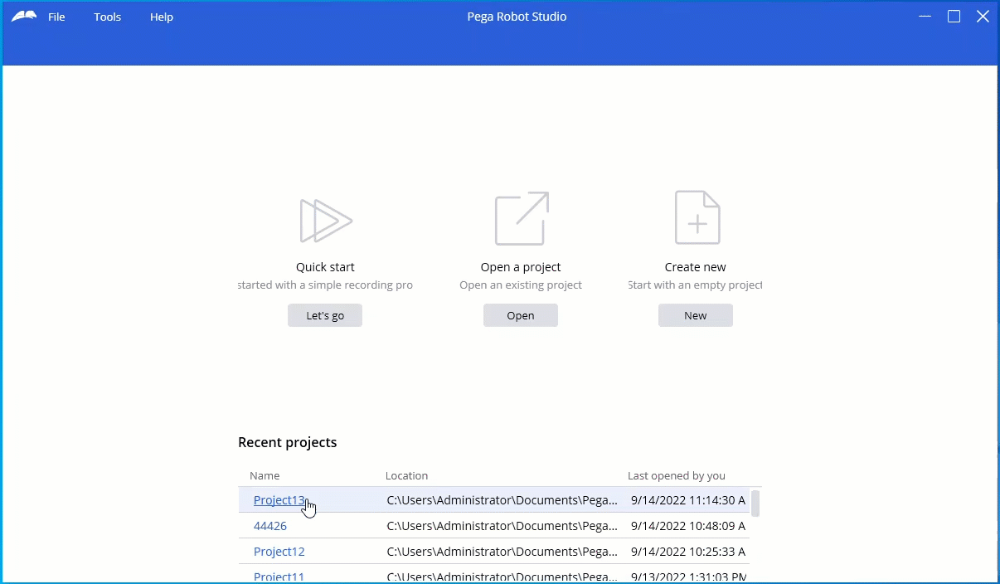Click the Open a project arrow icon
Screen dimensions: 1000x584
coord(522,219)
